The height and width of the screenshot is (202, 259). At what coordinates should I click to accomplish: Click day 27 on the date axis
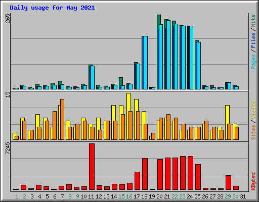click(212, 196)
